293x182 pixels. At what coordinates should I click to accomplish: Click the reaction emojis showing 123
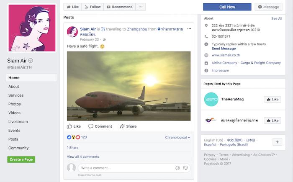click(77, 137)
